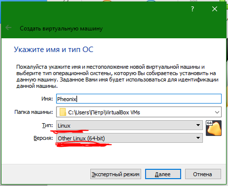This screenshot has width=228, height=186.
Task: Click the Экспертный режим button
Action: click(x=116, y=174)
